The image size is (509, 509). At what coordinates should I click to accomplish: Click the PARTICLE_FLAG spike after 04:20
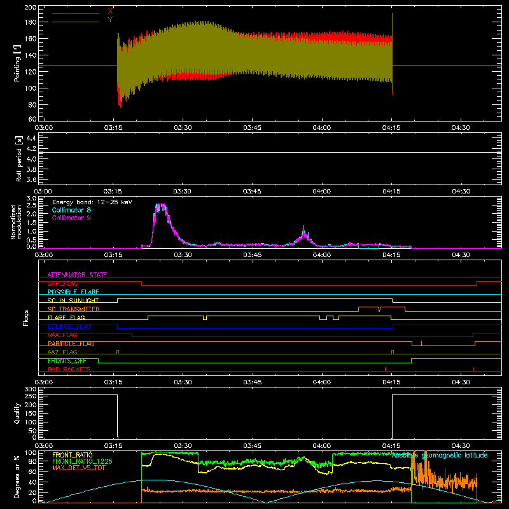[421, 343]
